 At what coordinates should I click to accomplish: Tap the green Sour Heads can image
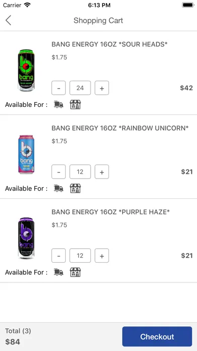26,71
